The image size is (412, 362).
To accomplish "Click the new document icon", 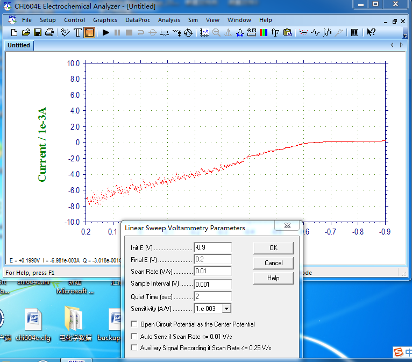I will point(15,33).
